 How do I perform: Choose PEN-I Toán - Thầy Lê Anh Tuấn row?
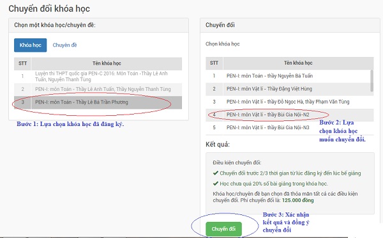click(98, 89)
